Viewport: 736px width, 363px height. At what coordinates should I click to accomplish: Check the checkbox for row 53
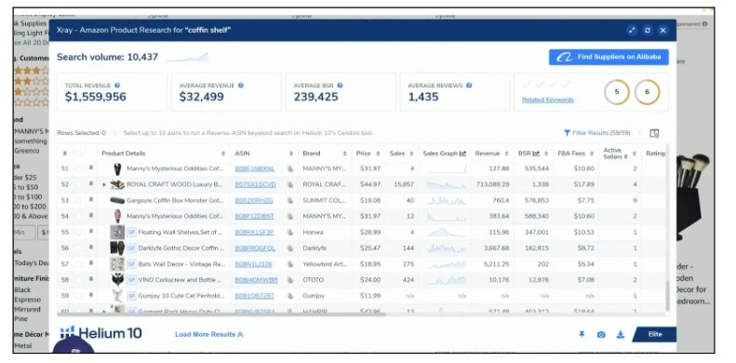79,200
